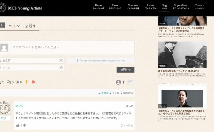This screenshot has width=214, height=132.
Task: Open the Home menu item
Action: tap(98, 7)
